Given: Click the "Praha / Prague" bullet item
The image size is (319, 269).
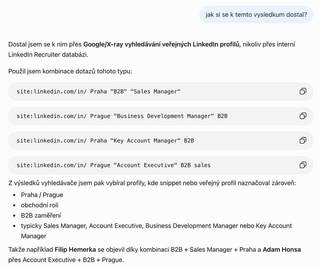Looking at the screenshot, I should (42, 195).
